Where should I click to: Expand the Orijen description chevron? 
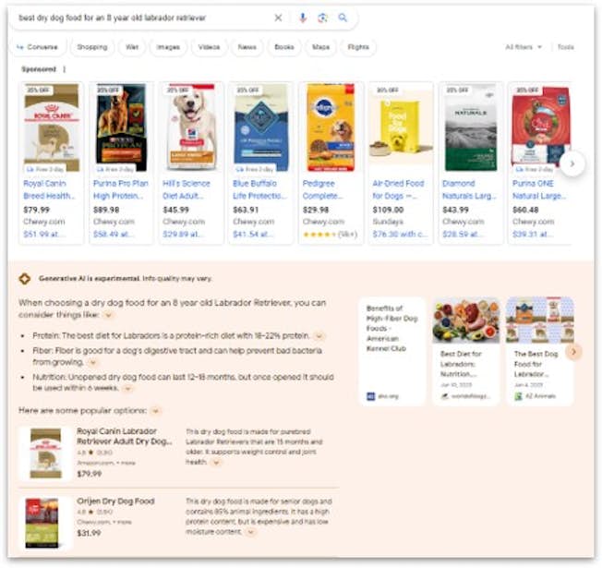pyautogui.click(x=251, y=532)
